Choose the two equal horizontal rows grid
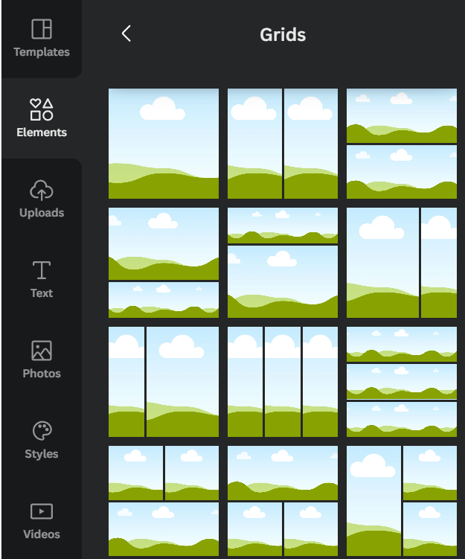This screenshot has width=465, height=559. [x=402, y=144]
